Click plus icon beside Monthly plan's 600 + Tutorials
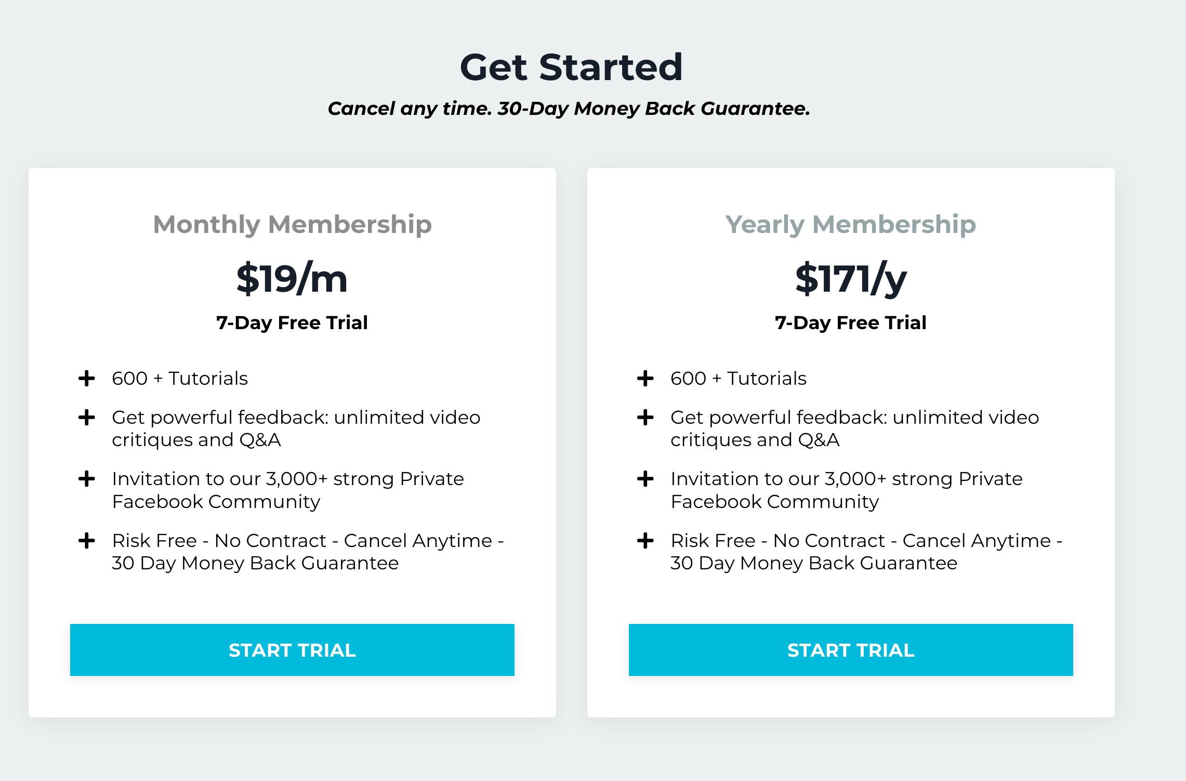Viewport: 1186px width, 781px height. (87, 379)
